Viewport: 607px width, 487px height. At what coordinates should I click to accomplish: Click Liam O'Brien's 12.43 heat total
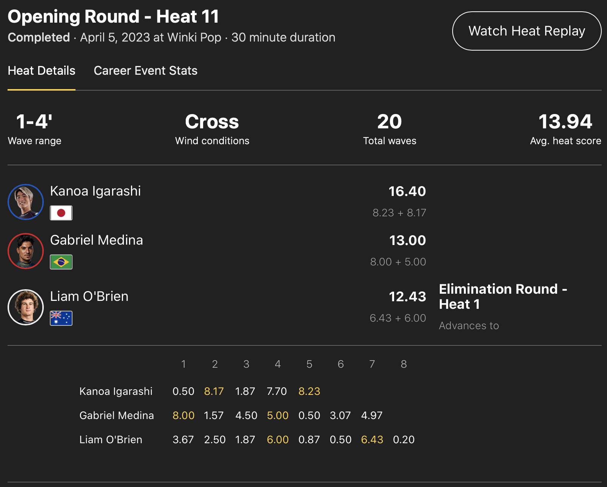click(x=407, y=297)
